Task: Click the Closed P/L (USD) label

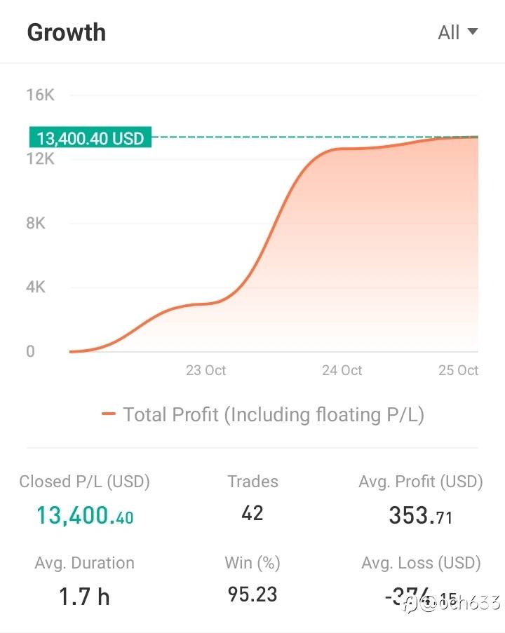Action: [84, 482]
